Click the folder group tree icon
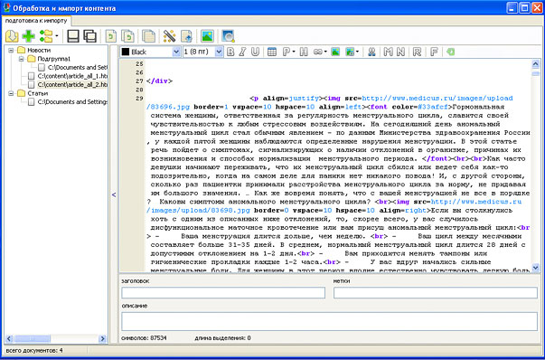This screenshot has height=360, width=545. 45,36
